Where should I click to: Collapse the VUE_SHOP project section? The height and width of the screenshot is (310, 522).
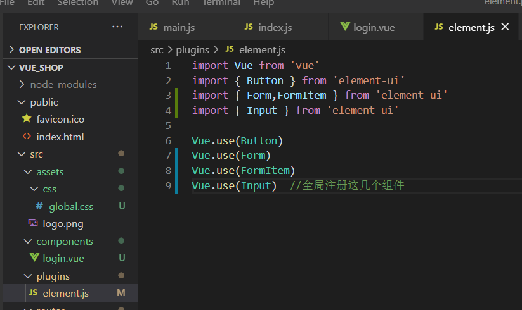point(11,67)
